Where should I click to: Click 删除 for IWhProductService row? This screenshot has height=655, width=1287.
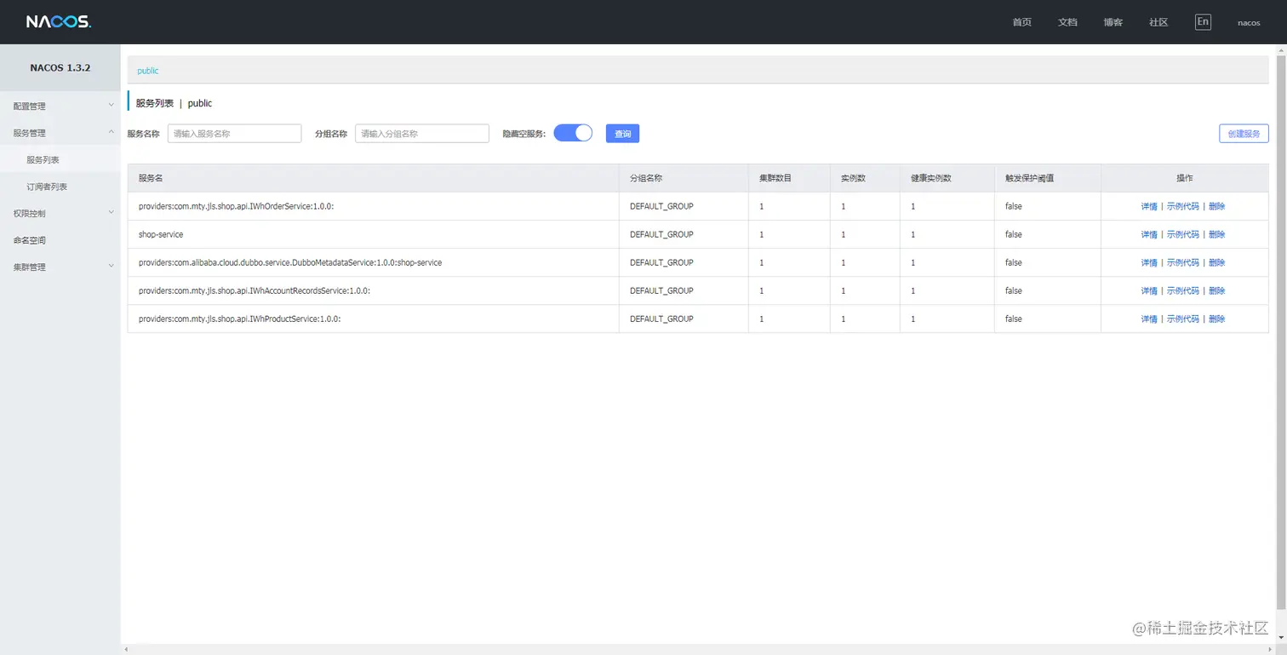[x=1216, y=319]
